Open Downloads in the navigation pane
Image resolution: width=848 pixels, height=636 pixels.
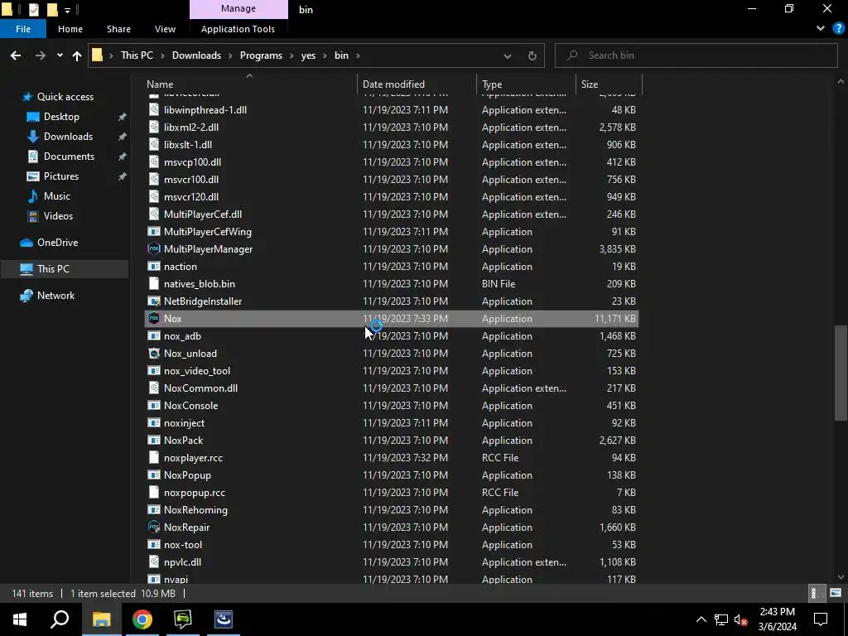pyautogui.click(x=68, y=137)
